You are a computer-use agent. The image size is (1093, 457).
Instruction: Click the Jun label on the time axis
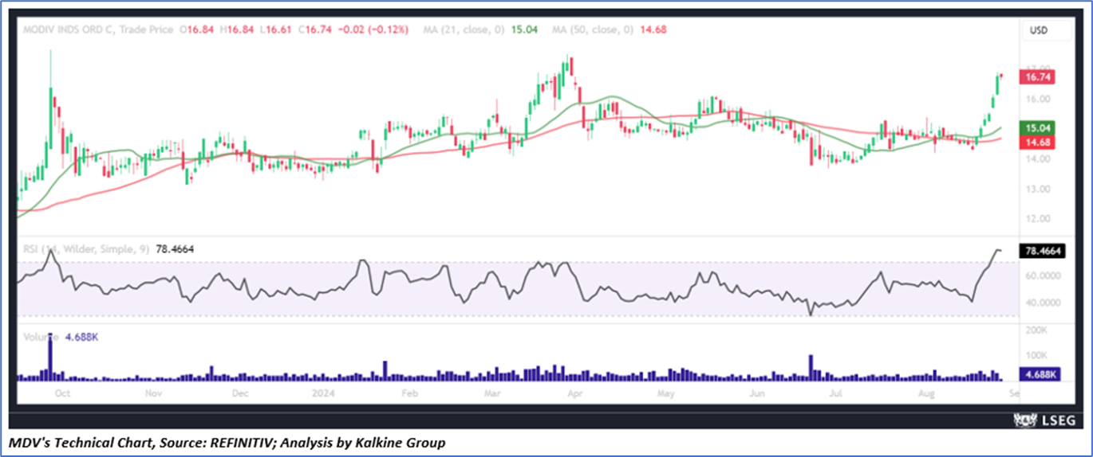(757, 393)
